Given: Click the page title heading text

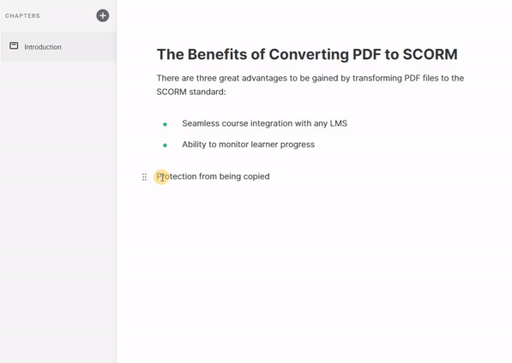Looking at the screenshot, I should pos(307,55).
